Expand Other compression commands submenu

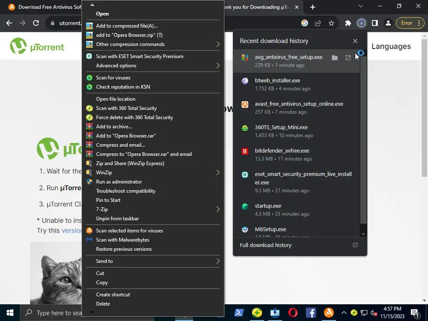[153, 44]
